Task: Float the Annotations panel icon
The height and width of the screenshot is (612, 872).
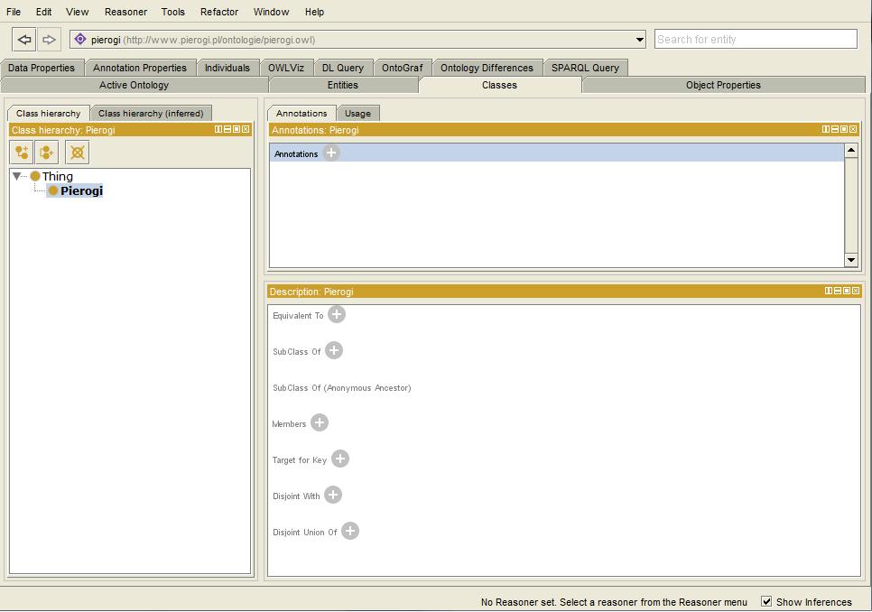Action: (x=844, y=129)
